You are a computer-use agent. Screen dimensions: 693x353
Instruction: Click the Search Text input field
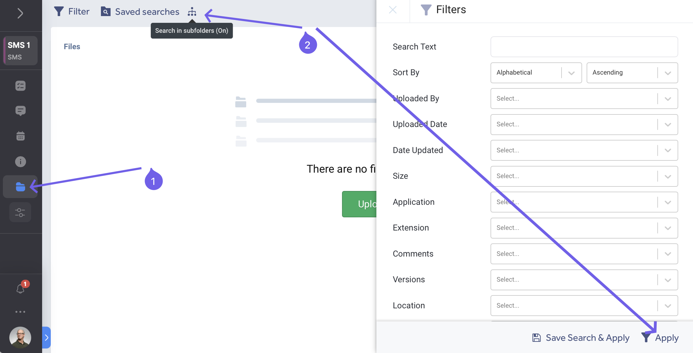(x=584, y=47)
